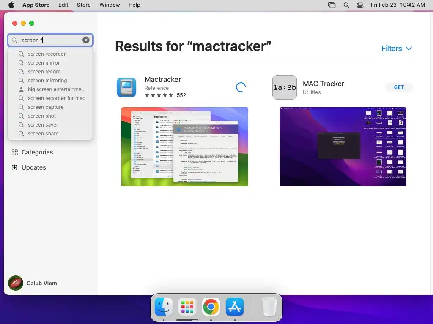Click the magnifier beside "screen recorder for mac"
This screenshot has height=324, width=433.
[21, 98]
